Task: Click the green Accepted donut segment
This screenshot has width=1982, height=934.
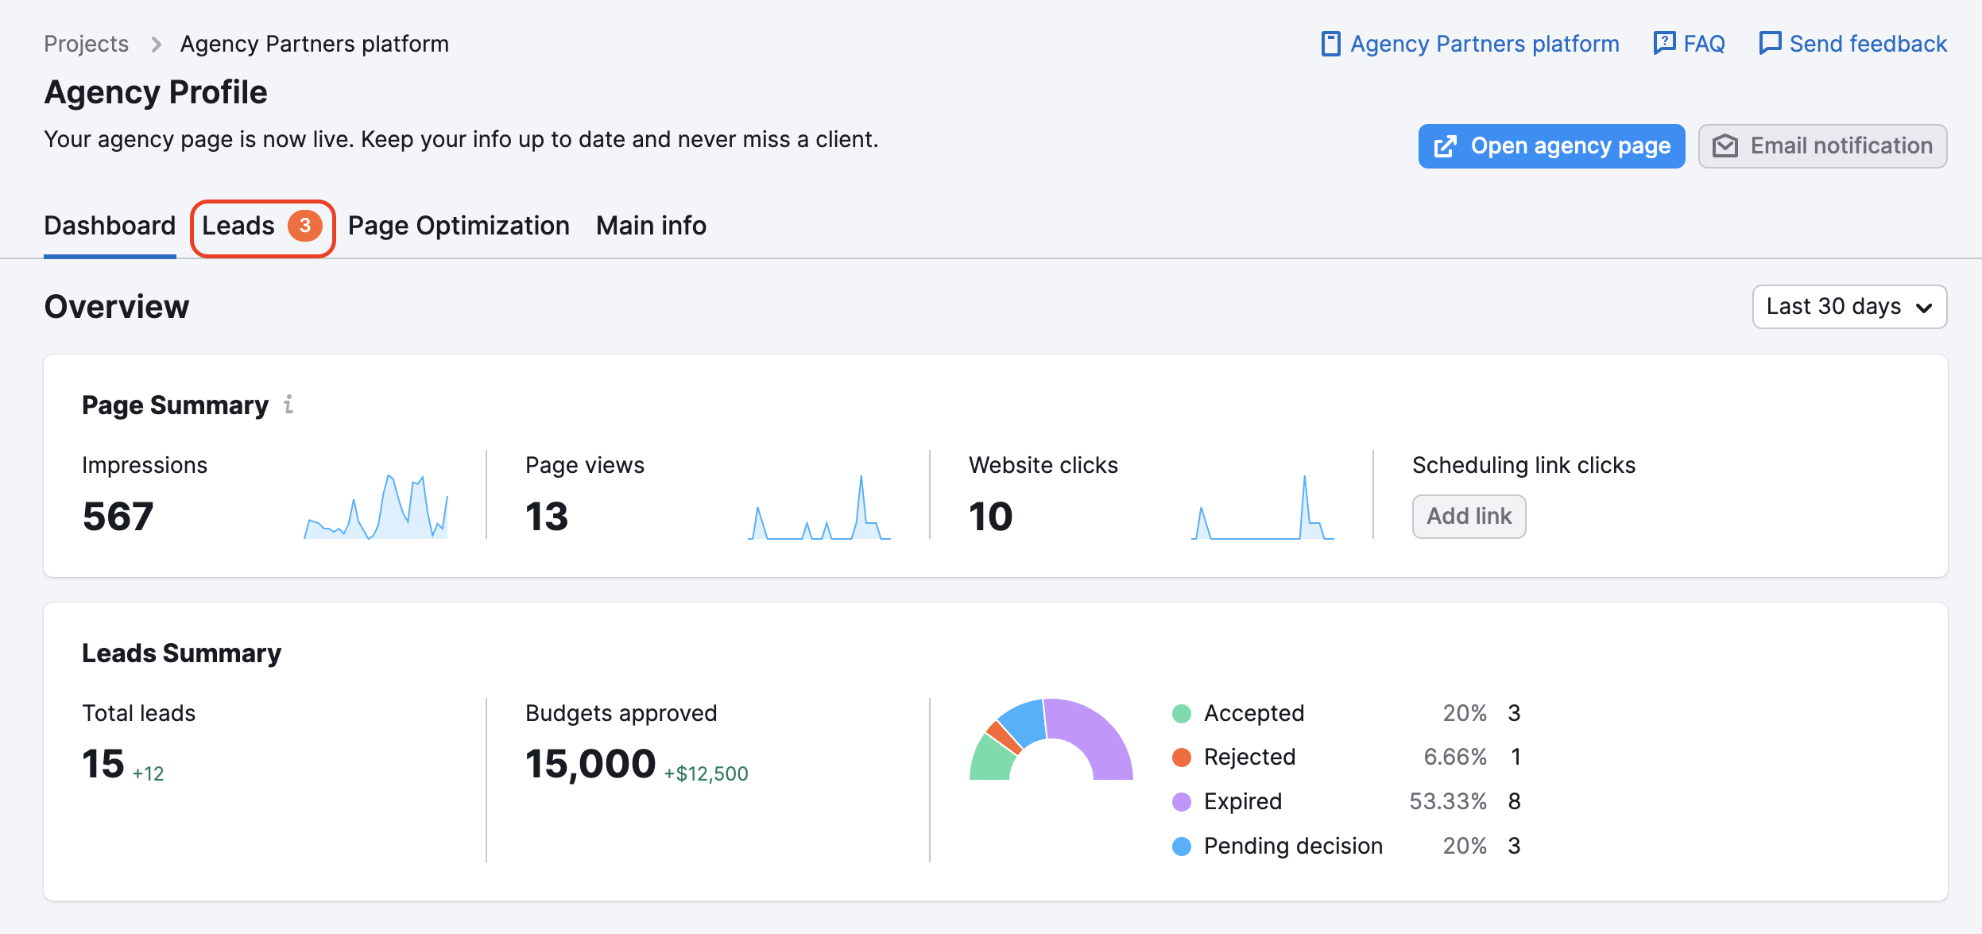Action: click(x=992, y=761)
